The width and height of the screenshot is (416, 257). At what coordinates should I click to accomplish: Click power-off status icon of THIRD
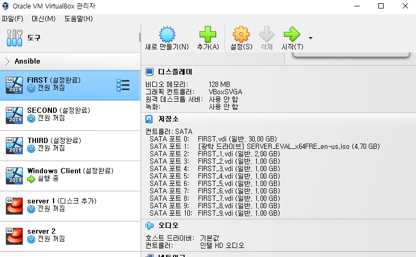(x=31, y=148)
